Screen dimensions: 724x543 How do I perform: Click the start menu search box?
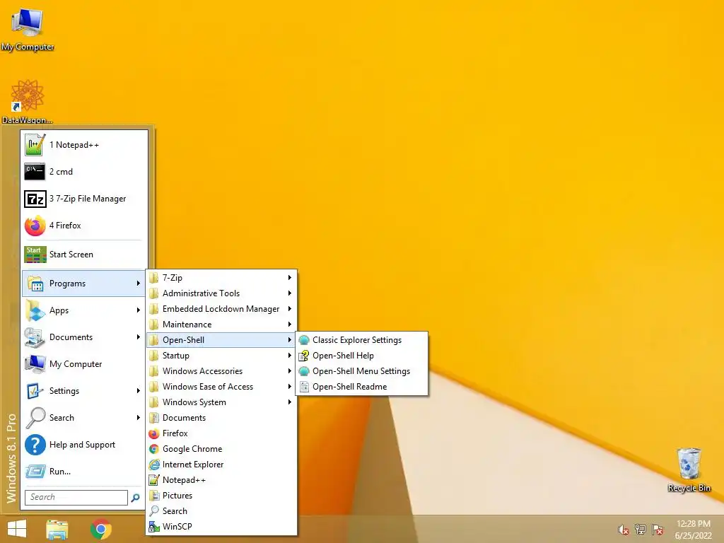tap(76, 497)
